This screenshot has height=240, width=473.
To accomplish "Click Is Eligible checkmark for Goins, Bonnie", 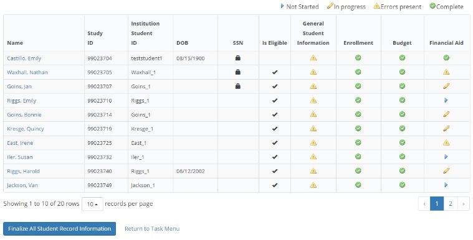I will (274, 114).
